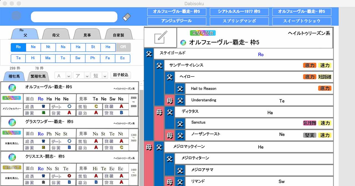Open the 種牡馬 list tab

tap(14, 76)
